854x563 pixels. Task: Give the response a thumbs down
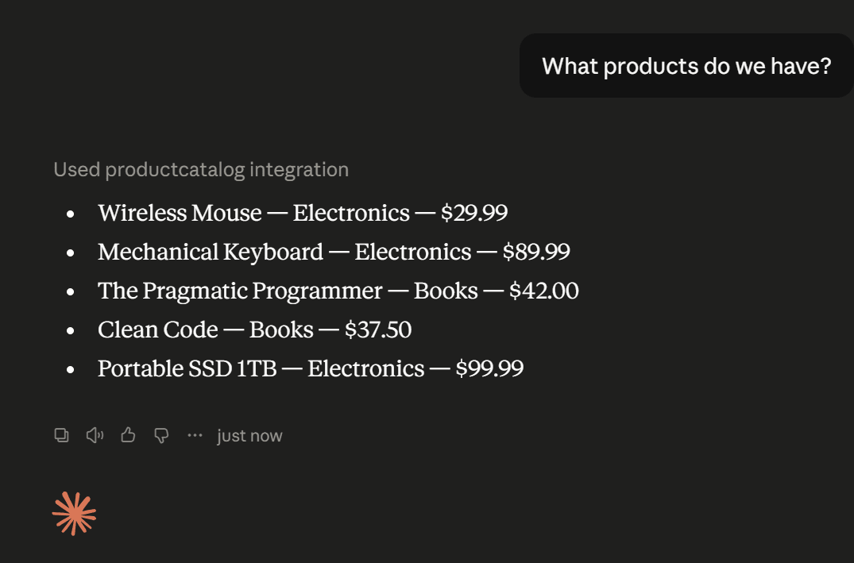(161, 436)
